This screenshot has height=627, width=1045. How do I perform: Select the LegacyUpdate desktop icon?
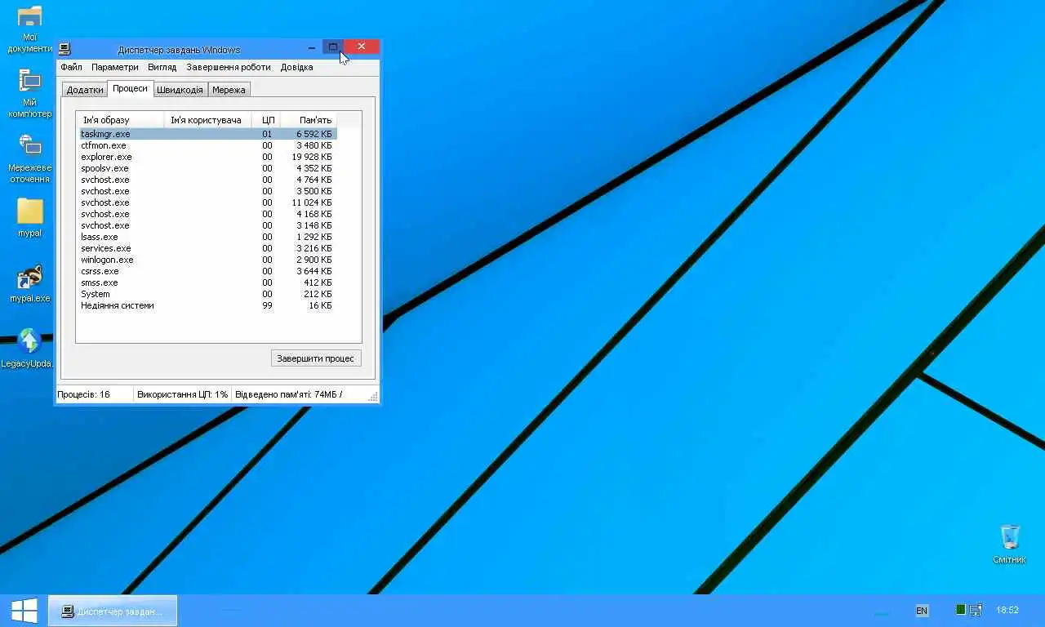[x=29, y=349]
